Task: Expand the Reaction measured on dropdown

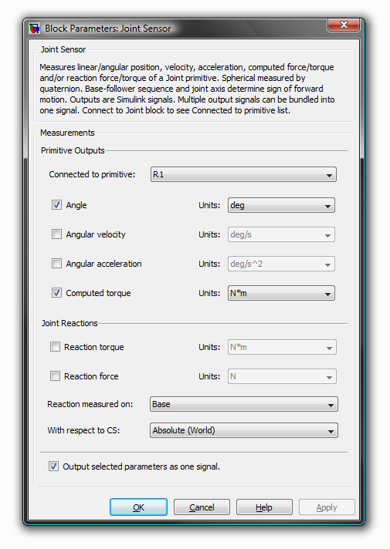Action: click(244, 404)
